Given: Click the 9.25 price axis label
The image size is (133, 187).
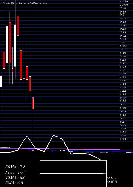Looking at the screenshot, I should pyautogui.click(x=123, y=29).
